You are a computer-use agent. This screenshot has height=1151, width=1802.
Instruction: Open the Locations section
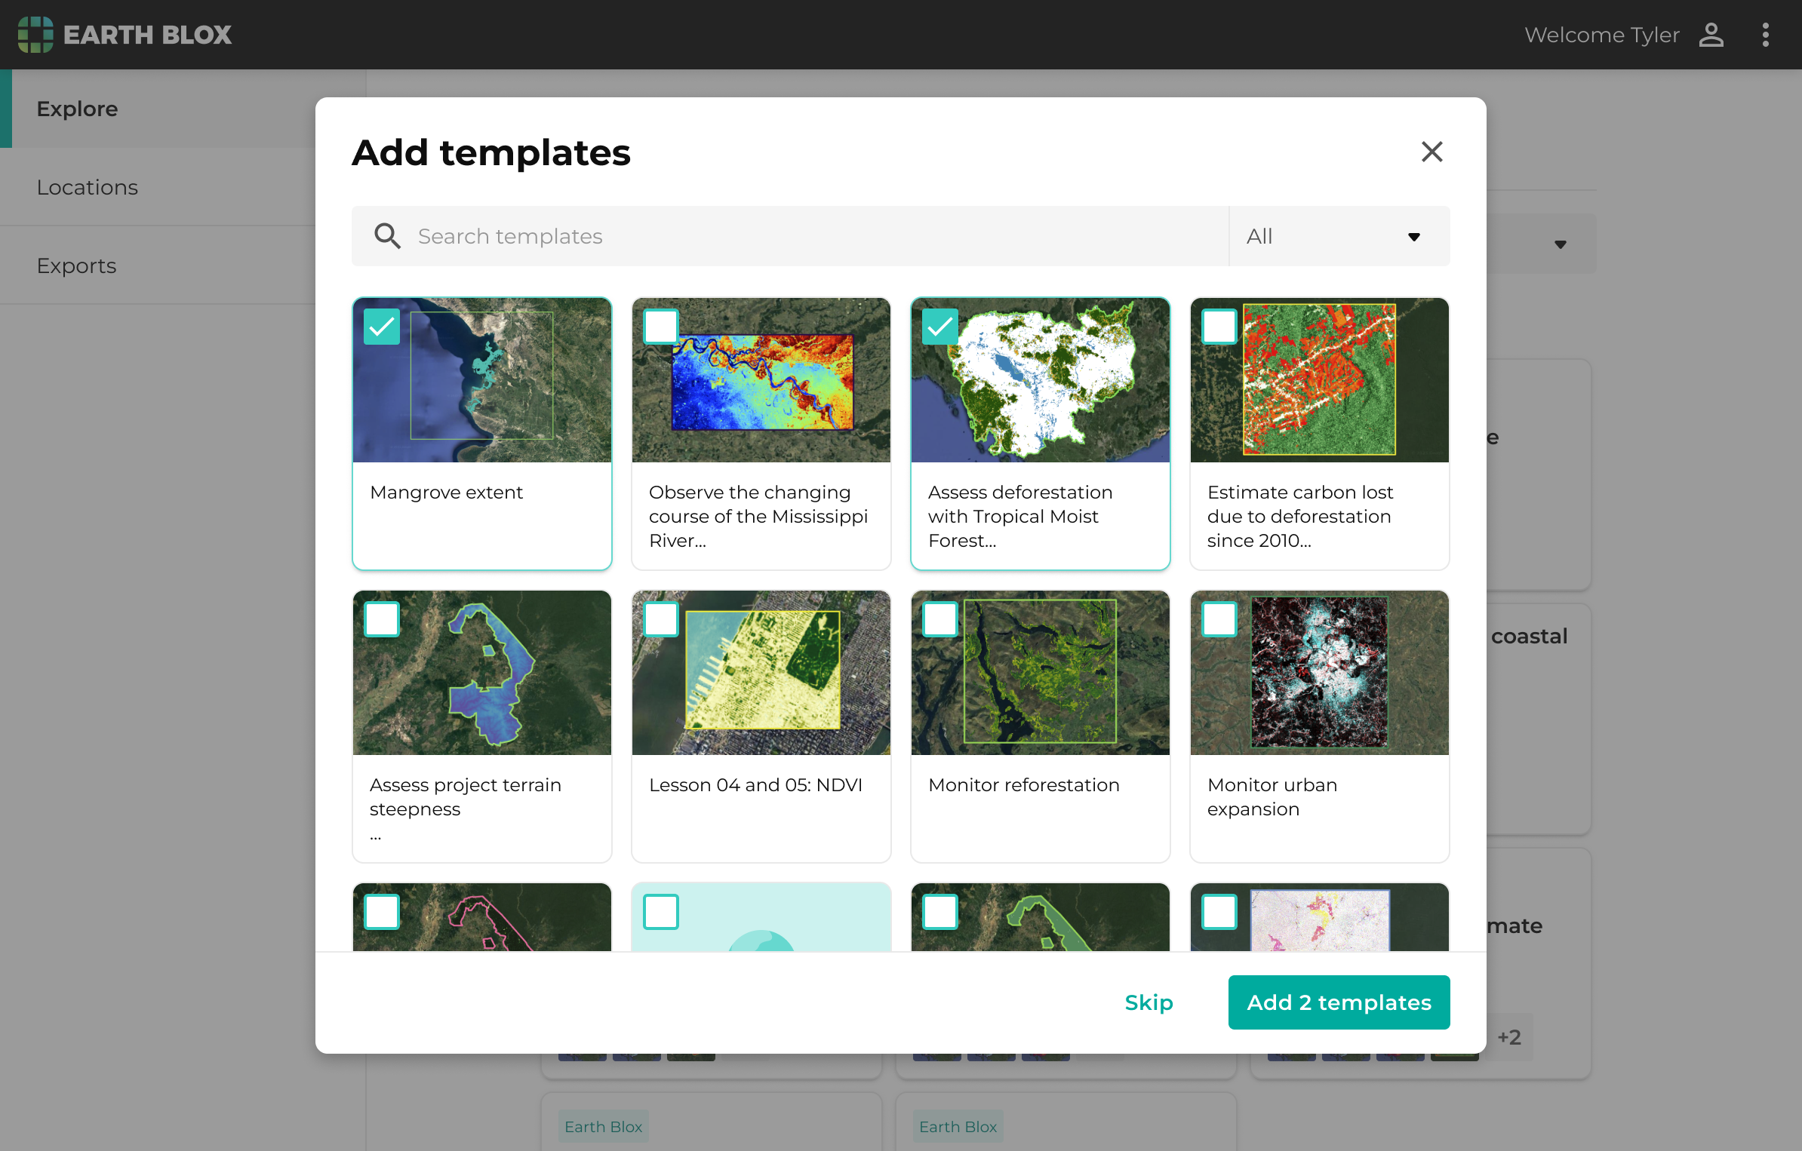click(88, 187)
